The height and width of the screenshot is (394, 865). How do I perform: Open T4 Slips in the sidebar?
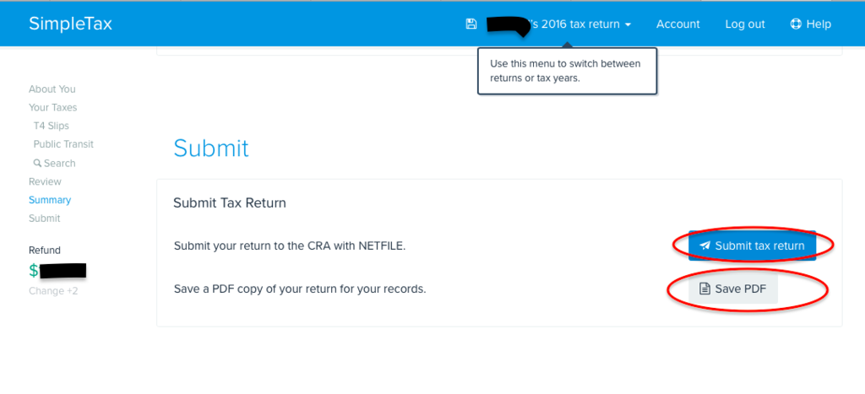52,126
